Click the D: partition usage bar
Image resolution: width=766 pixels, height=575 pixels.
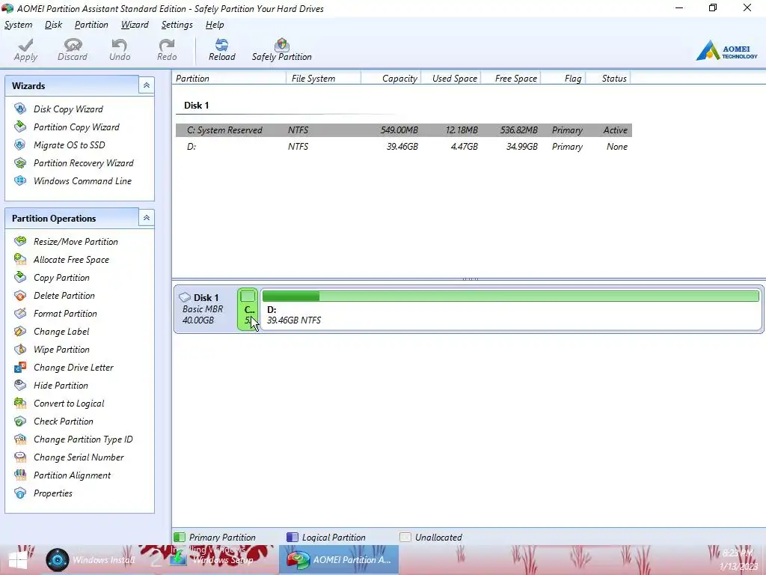pyautogui.click(x=510, y=296)
